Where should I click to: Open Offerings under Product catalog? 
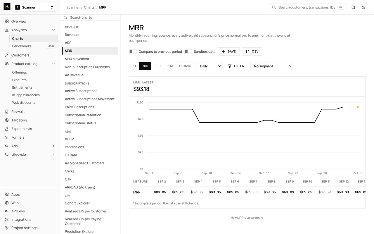(x=34, y=73)
